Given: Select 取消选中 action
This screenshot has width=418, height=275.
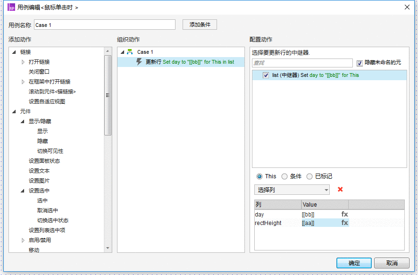Looking at the screenshot, I should coord(48,210).
